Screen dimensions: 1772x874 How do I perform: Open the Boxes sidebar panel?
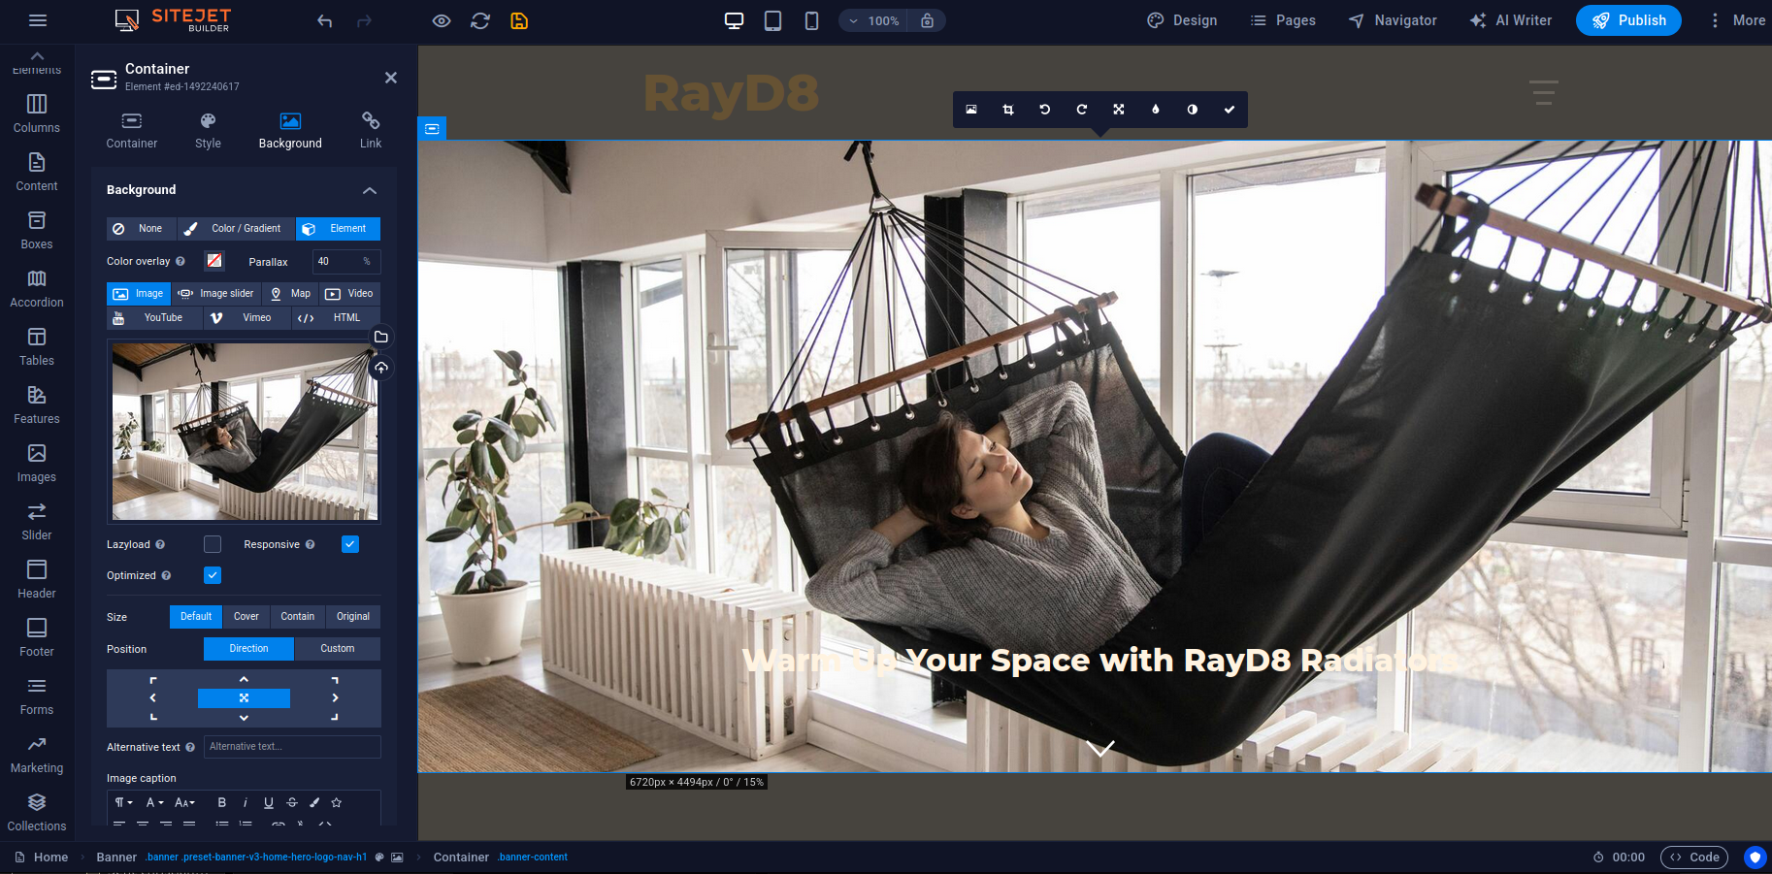pyautogui.click(x=37, y=230)
